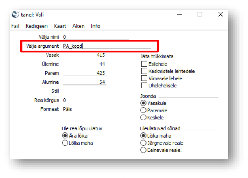Select Lõika maha under Üleulatuvad sõnad
The height and width of the screenshot is (178, 248).
pos(143,136)
